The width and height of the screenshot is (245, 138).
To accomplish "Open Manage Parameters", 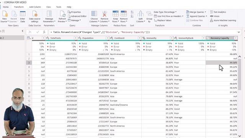I will click(49, 17).
